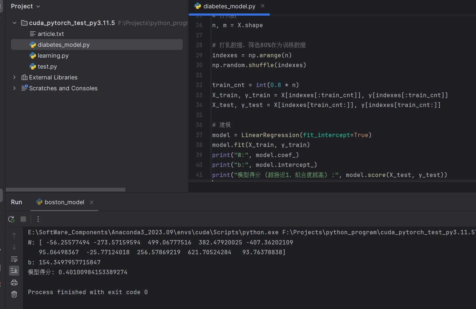Click the comment about 筛选80%作为训练数据
The height and width of the screenshot is (309, 476).
coord(259,45)
